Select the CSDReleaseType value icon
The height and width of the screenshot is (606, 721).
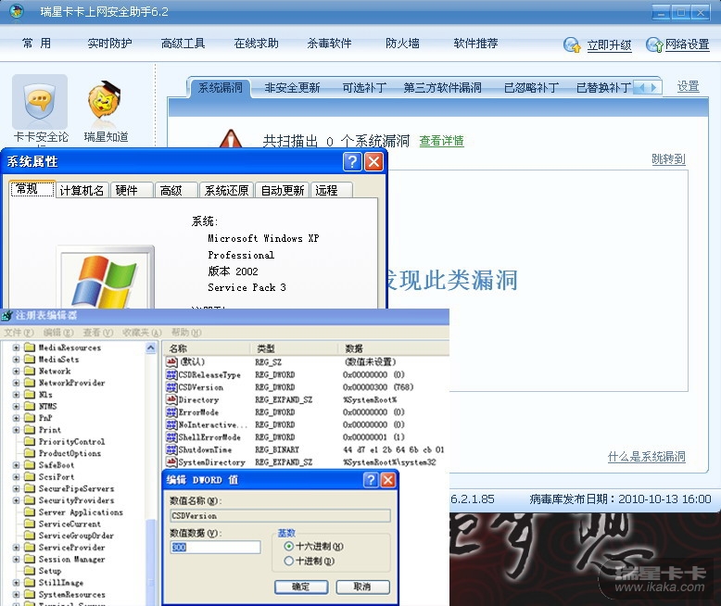click(171, 374)
